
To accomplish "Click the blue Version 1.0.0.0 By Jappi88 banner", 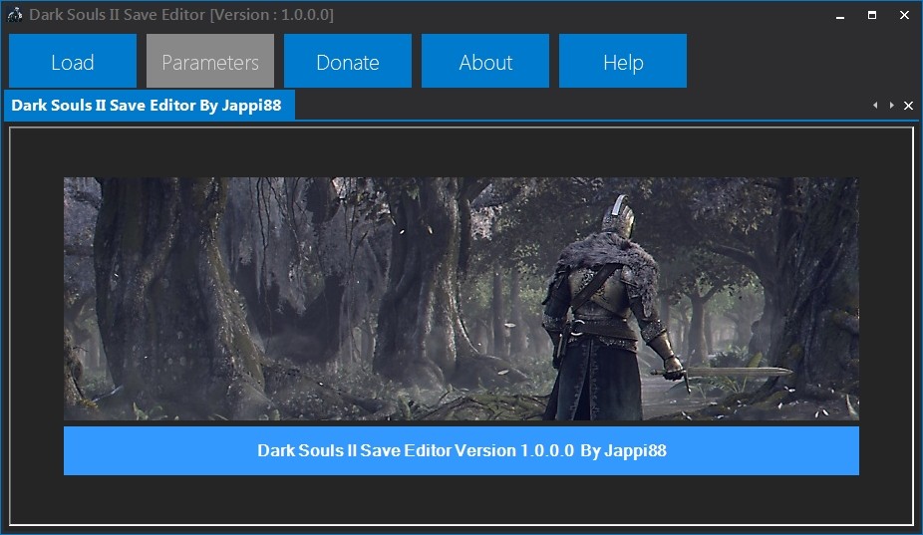I will [461, 451].
